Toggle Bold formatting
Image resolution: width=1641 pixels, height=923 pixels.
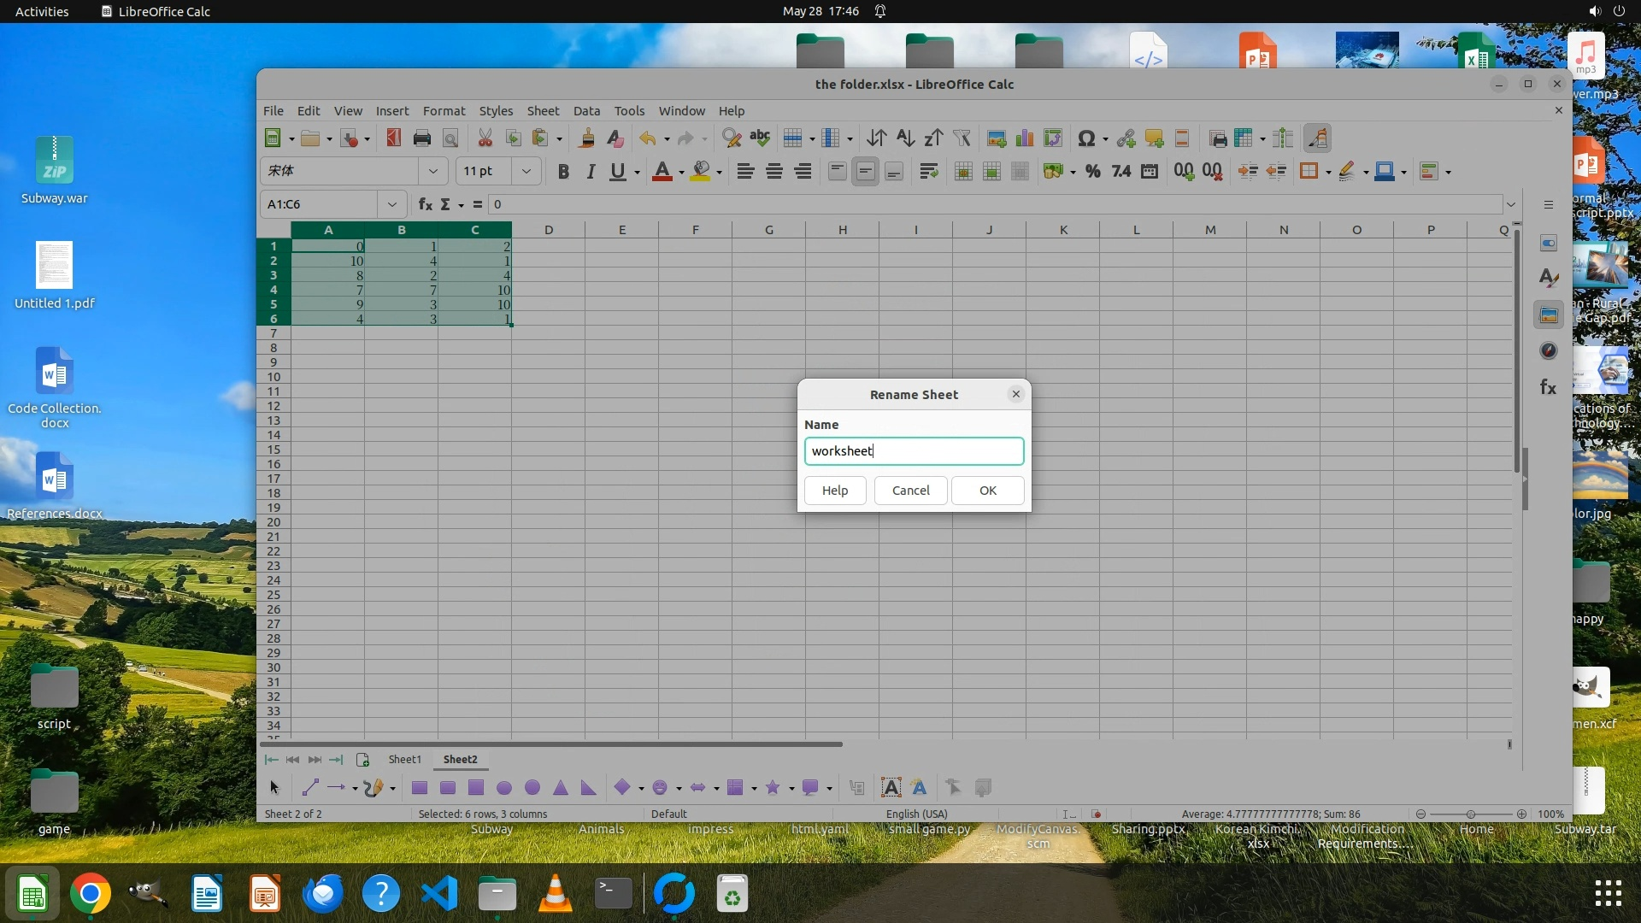[x=562, y=172]
